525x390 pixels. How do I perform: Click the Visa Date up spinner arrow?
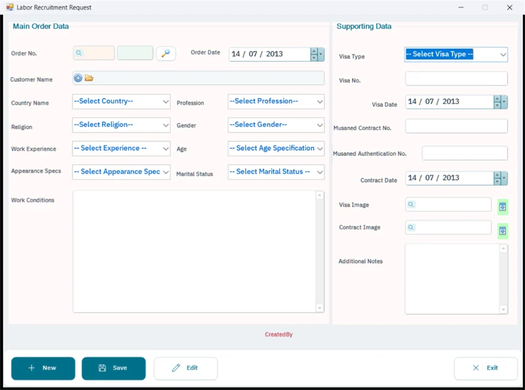tap(497, 98)
